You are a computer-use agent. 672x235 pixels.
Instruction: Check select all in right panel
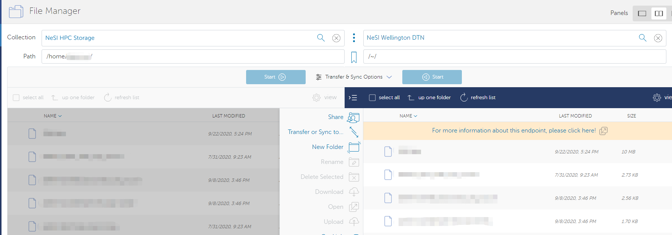(372, 98)
